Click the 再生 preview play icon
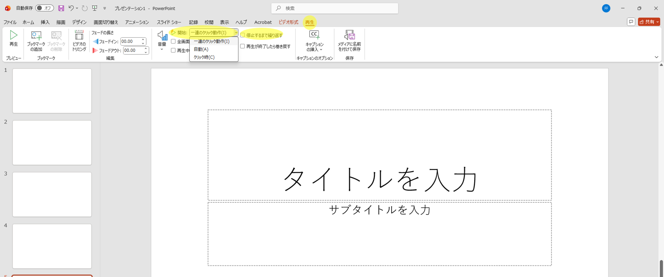 click(13, 36)
